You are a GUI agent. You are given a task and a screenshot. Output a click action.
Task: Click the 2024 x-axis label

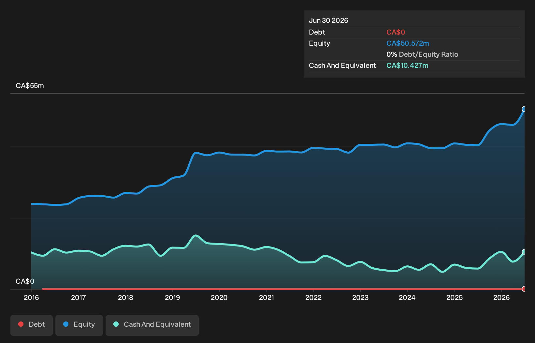coord(407,297)
